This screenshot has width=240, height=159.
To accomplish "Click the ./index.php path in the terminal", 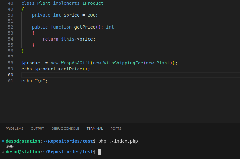I will 123,141.
